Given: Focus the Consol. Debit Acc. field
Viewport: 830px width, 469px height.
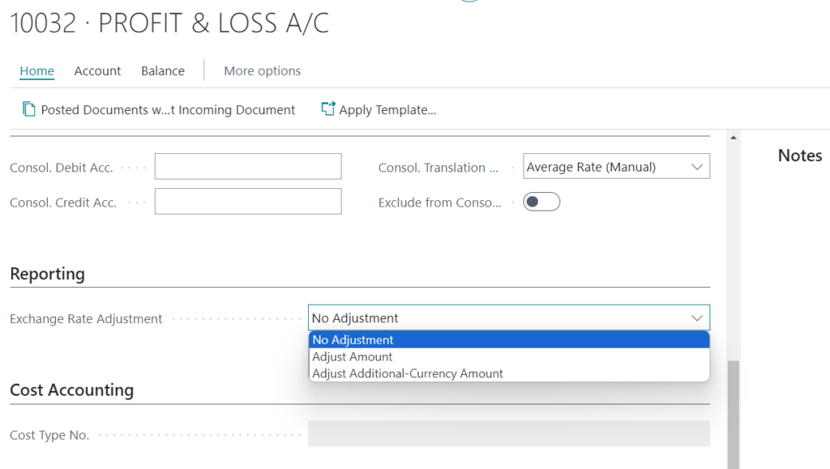Looking at the screenshot, I should pyautogui.click(x=248, y=167).
